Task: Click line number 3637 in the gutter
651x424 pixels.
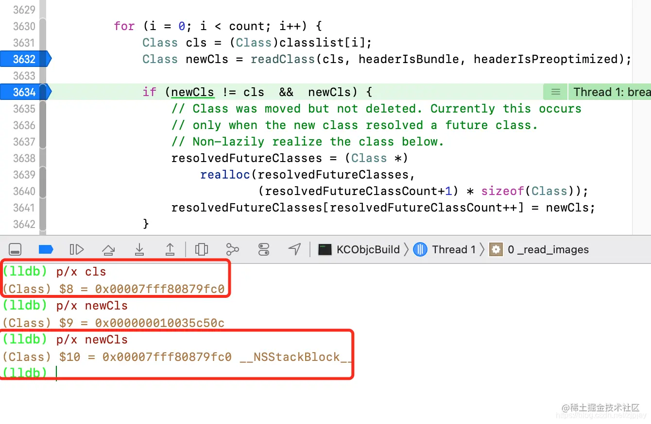Action: tap(24, 142)
